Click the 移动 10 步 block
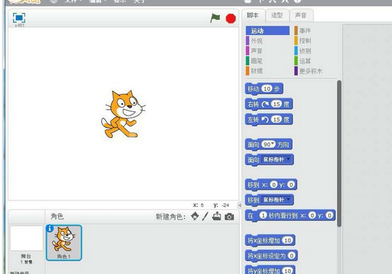392x274 pixels. tap(264, 89)
